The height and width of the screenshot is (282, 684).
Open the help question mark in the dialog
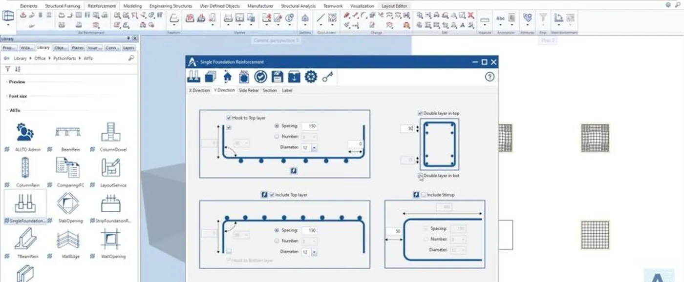[x=490, y=77]
